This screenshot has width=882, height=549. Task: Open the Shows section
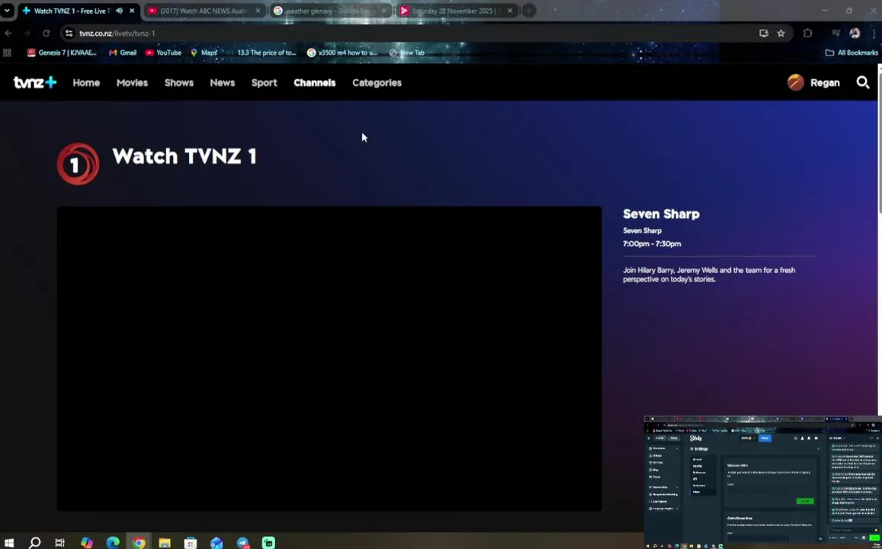[179, 82]
